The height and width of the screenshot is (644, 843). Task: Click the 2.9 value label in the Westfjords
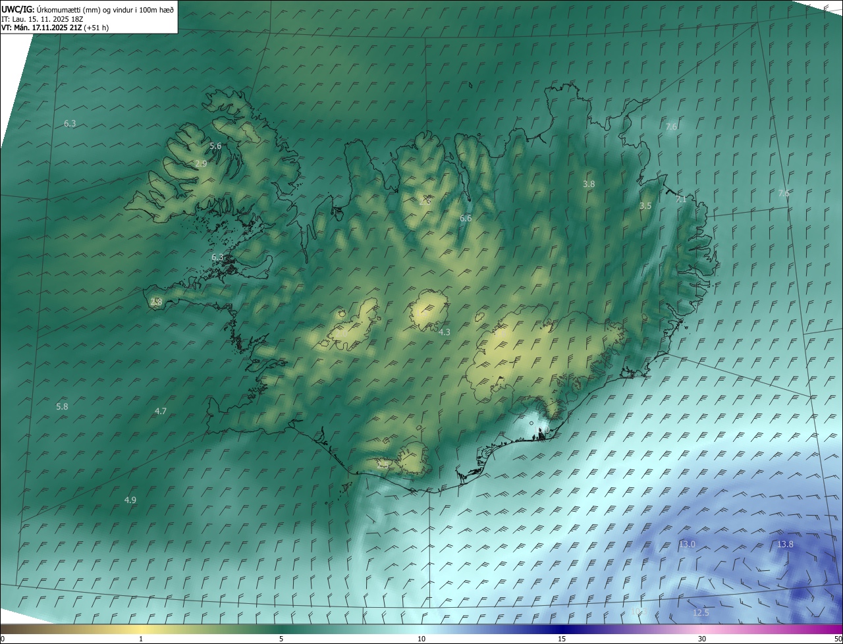coord(201,163)
